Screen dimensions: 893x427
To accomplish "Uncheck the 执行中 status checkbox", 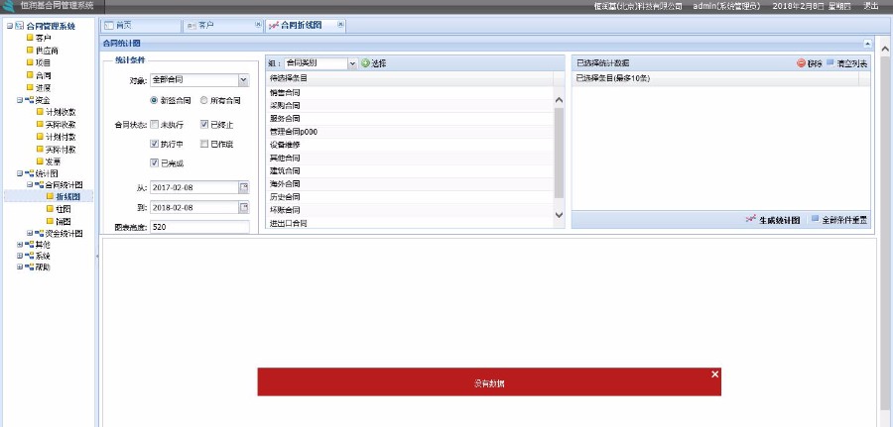I will tap(154, 144).
